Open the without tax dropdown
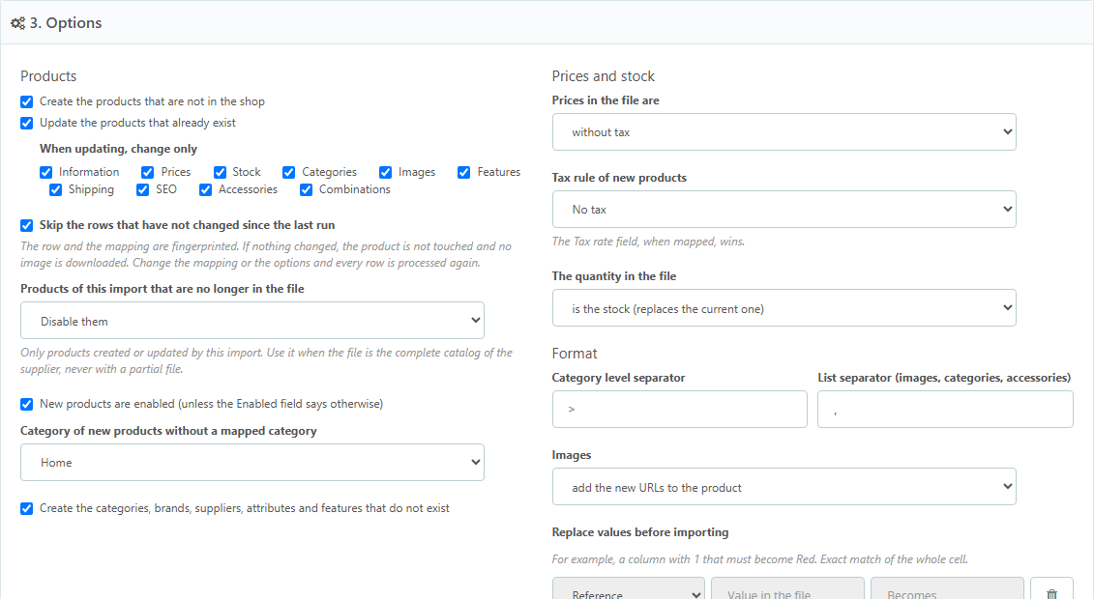The width and height of the screenshot is (1094, 599). tap(784, 131)
